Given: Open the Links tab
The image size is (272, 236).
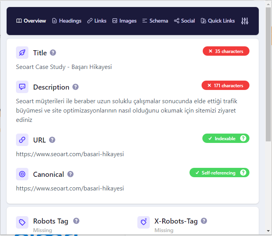Looking at the screenshot, I should tap(97, 21).
